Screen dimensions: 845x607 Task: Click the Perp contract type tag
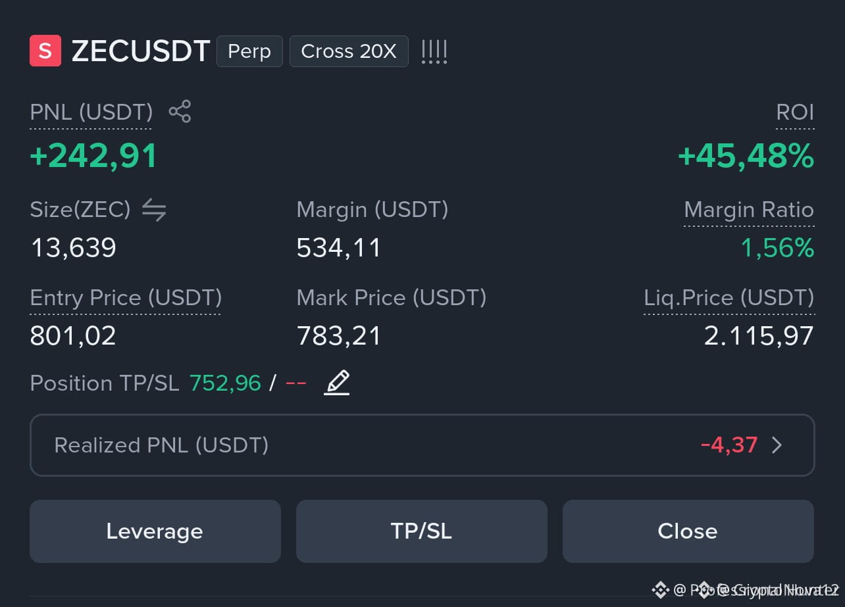coord(249,51)
